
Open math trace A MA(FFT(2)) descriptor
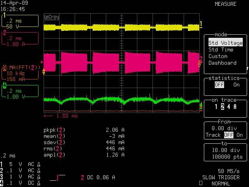[x=21, y=73]
